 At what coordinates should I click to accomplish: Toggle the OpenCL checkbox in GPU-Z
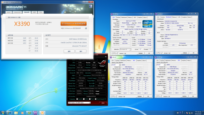pos(77,99)
